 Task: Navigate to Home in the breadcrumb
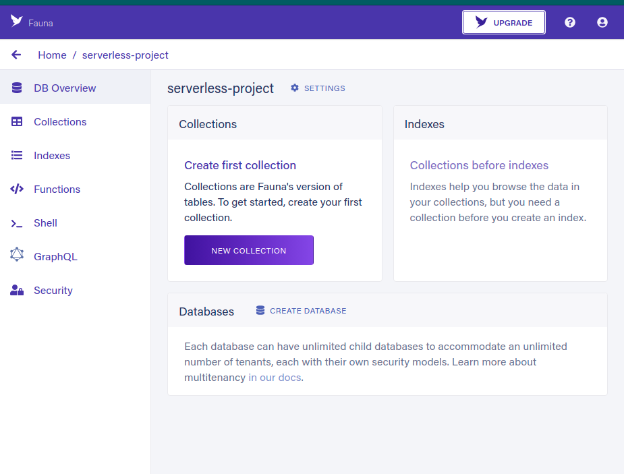[52, 55]
